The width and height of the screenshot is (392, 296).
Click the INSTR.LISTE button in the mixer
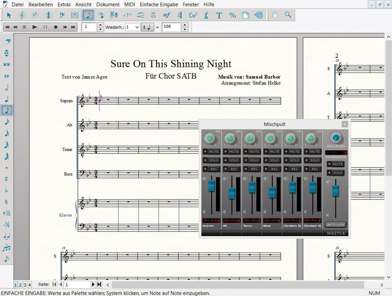(x=335, y=225)
